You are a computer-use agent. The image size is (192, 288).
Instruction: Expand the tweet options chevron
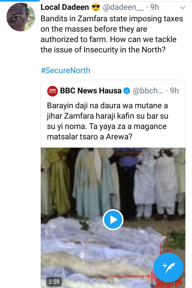point(183,8)
